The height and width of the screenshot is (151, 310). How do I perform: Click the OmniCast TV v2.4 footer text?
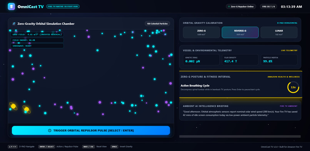coord(282,147)
